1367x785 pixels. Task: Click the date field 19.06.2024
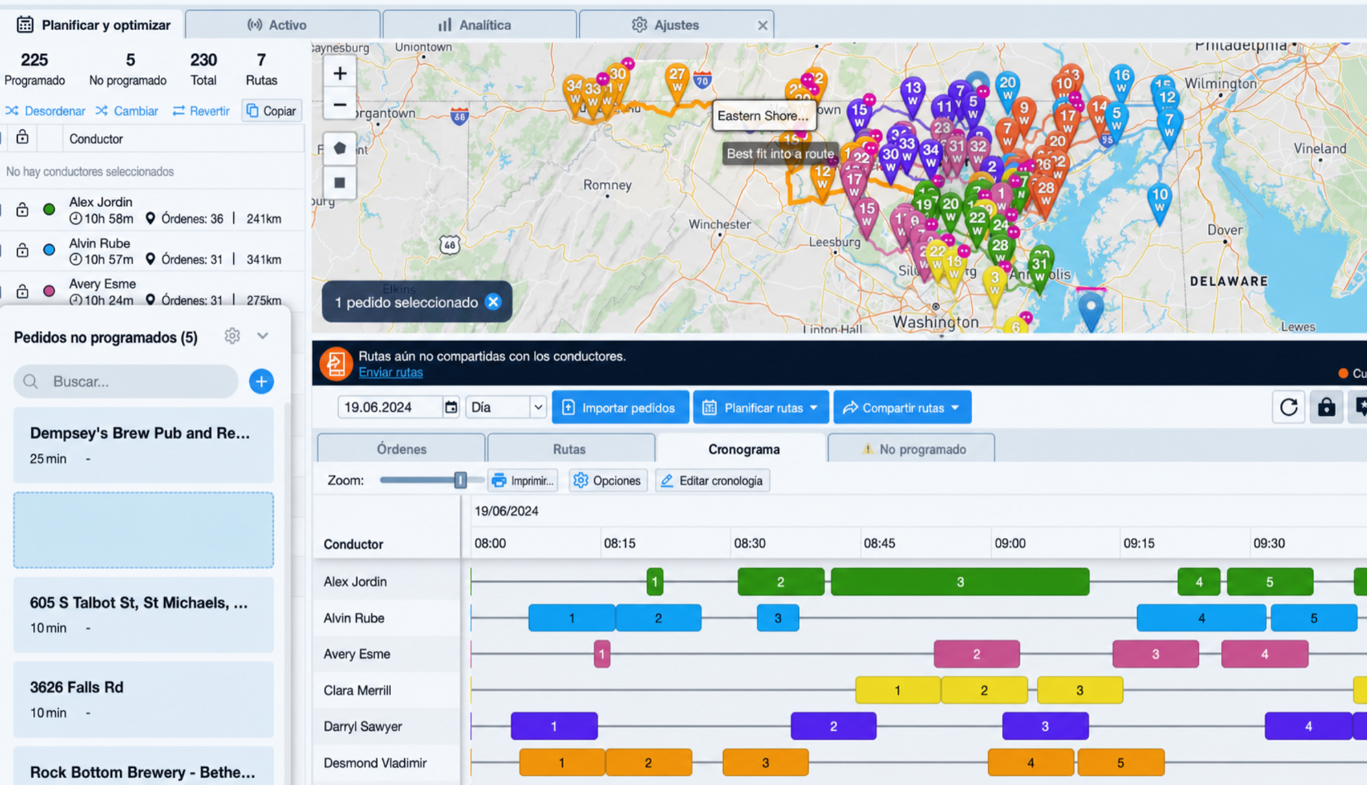point(390,408)
